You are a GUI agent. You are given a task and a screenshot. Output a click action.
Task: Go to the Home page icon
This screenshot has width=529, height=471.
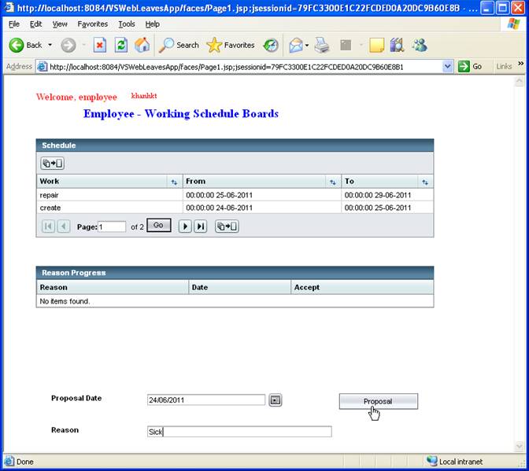coord(142,45)
